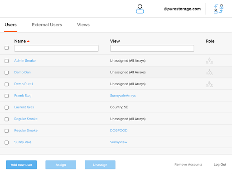The height and width of the screenshot is (174, 232).
Task: Open the Laurent Gras user link
Action: [24, 107]
